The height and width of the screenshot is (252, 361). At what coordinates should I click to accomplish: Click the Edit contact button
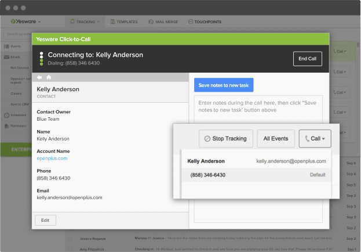pyautogui.click(x=45, y=220)
